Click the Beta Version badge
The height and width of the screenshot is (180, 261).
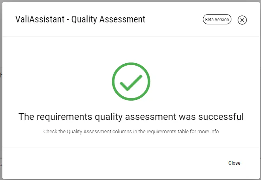pyautogui.click(x=217, y=20)
